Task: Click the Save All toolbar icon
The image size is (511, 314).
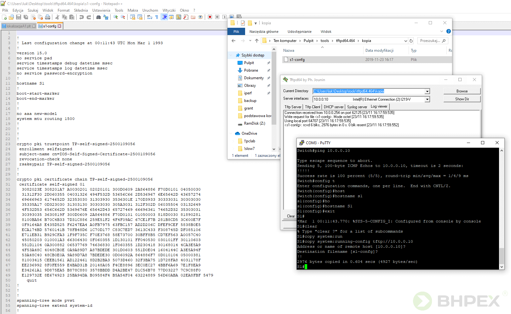Action: pos(26,17)
